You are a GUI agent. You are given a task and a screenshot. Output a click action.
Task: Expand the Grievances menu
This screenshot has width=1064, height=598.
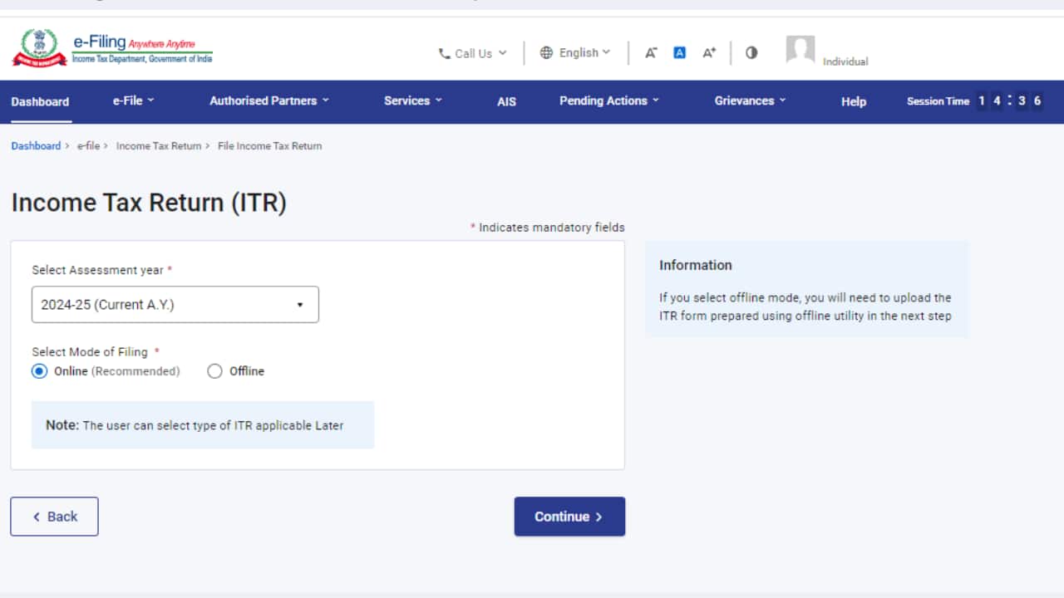[x=750, y=100]
